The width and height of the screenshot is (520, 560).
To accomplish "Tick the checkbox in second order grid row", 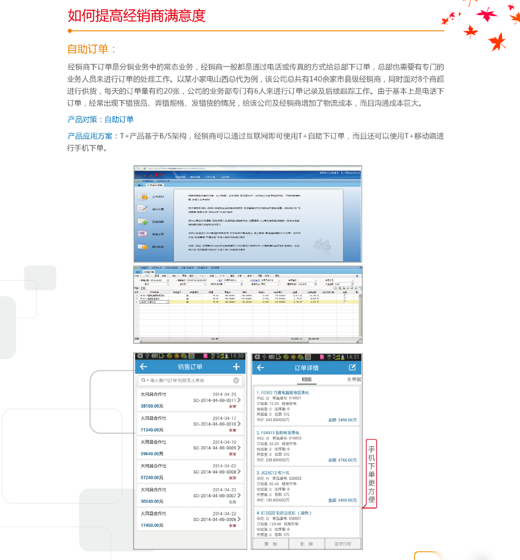I will 345,298.
